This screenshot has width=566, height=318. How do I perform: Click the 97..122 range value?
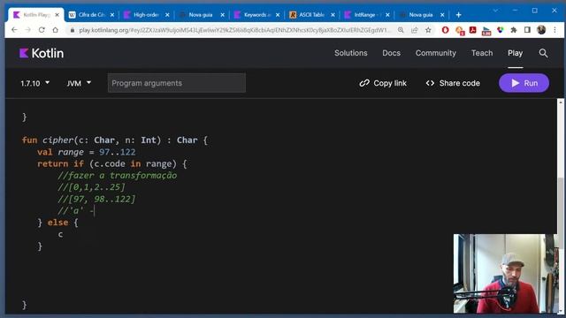point(118,152)
